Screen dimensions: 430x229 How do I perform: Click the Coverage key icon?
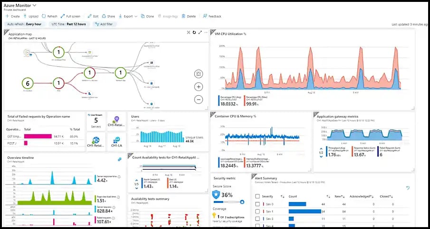214,216
